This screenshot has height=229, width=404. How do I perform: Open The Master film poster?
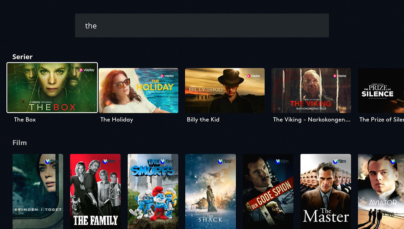326,191
